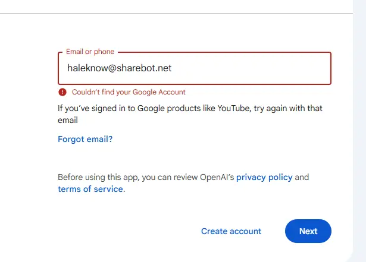Click the blue Next button
This screenshot has width=366, height=262.
pos(308,231)
